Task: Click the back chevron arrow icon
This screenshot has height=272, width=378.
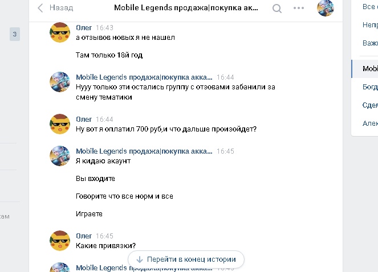Action: 40,8
